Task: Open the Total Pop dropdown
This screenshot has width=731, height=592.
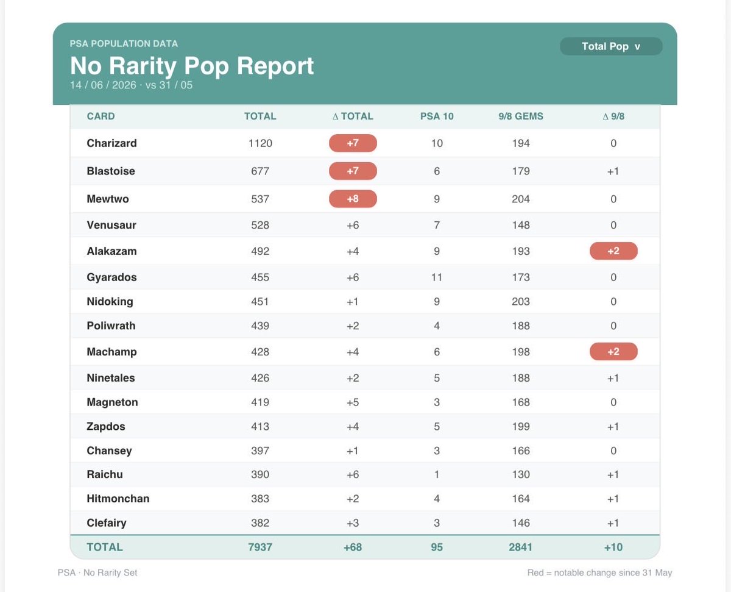Action: 610,46
